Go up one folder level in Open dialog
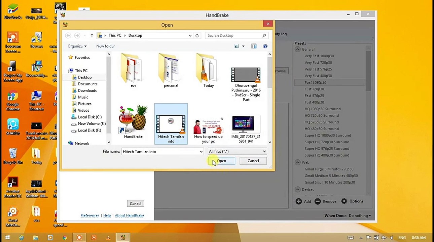Screen dimensions: 434x242 (92, 35)
